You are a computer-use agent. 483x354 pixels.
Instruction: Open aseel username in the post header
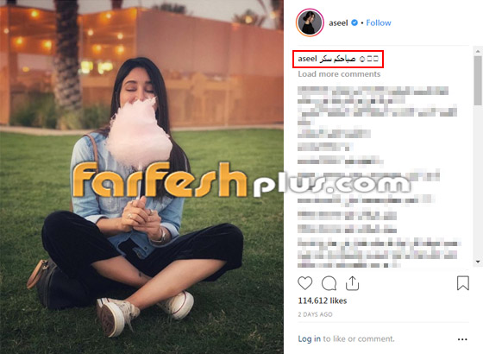pos(338,22)
